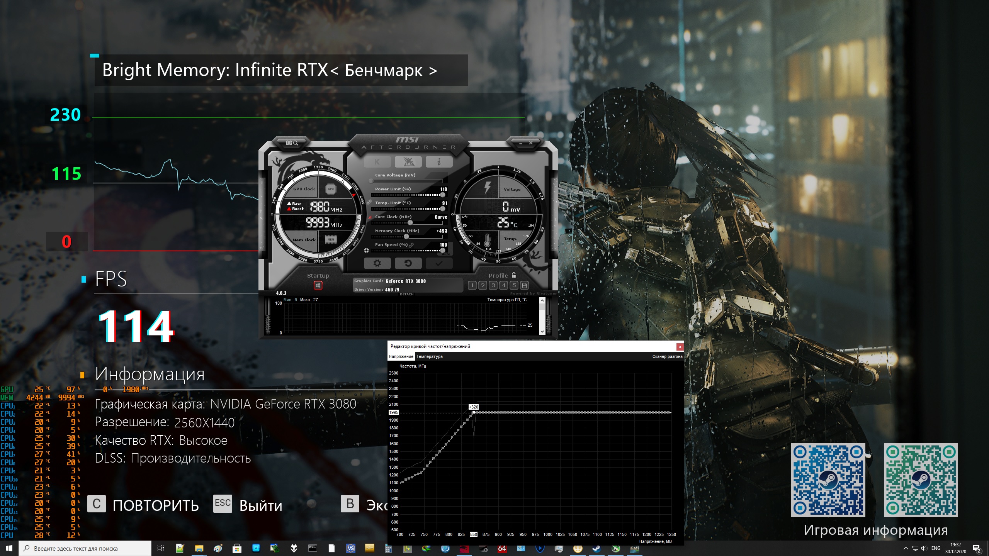Image resolution: width=989 pixels, height=556 pixels.
Task: Click the Fan Speed slider handle
Action: click(x=443, y=251)
